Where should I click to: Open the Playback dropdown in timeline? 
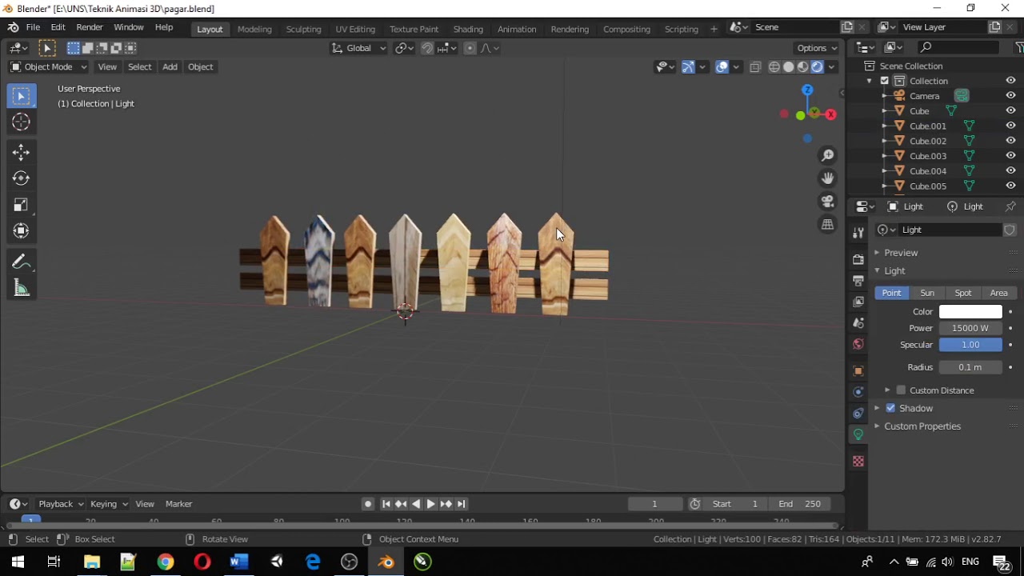[61, 504]
